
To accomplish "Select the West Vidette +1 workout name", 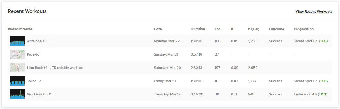I will point(39,94).
